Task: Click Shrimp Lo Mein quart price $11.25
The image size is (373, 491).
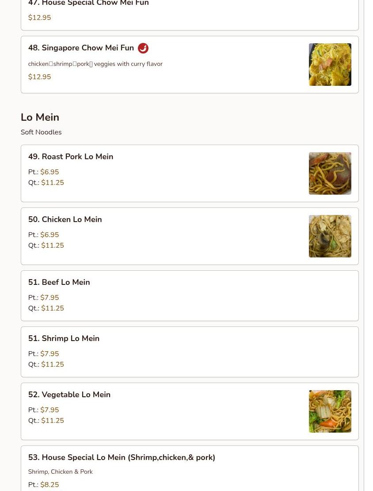Action: [x=53, y=364]
